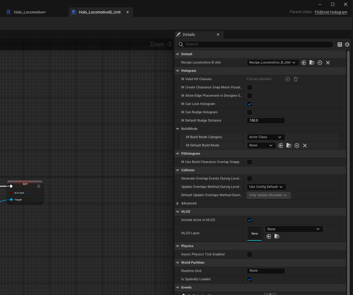This screenshot has width=353, height=295.
Task: Open Details panel settings gear
Action: click(x=347, y=45)
